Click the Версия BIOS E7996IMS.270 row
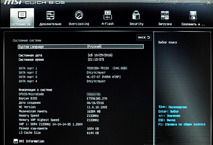The height and width of the screenshot is (145, 213). [63, 98]
